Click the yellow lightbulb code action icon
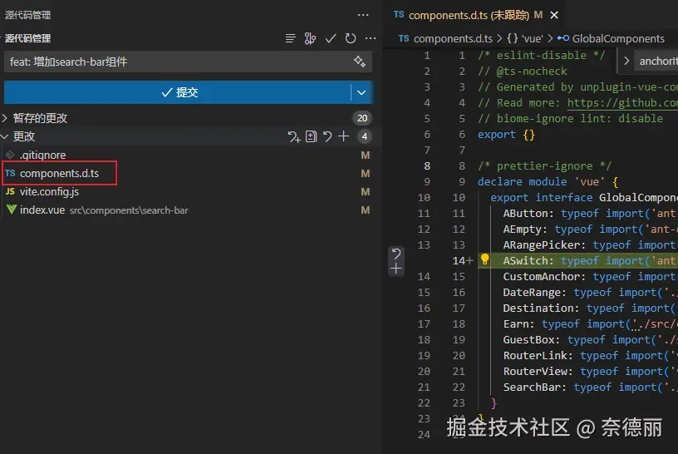 (484, 259)
